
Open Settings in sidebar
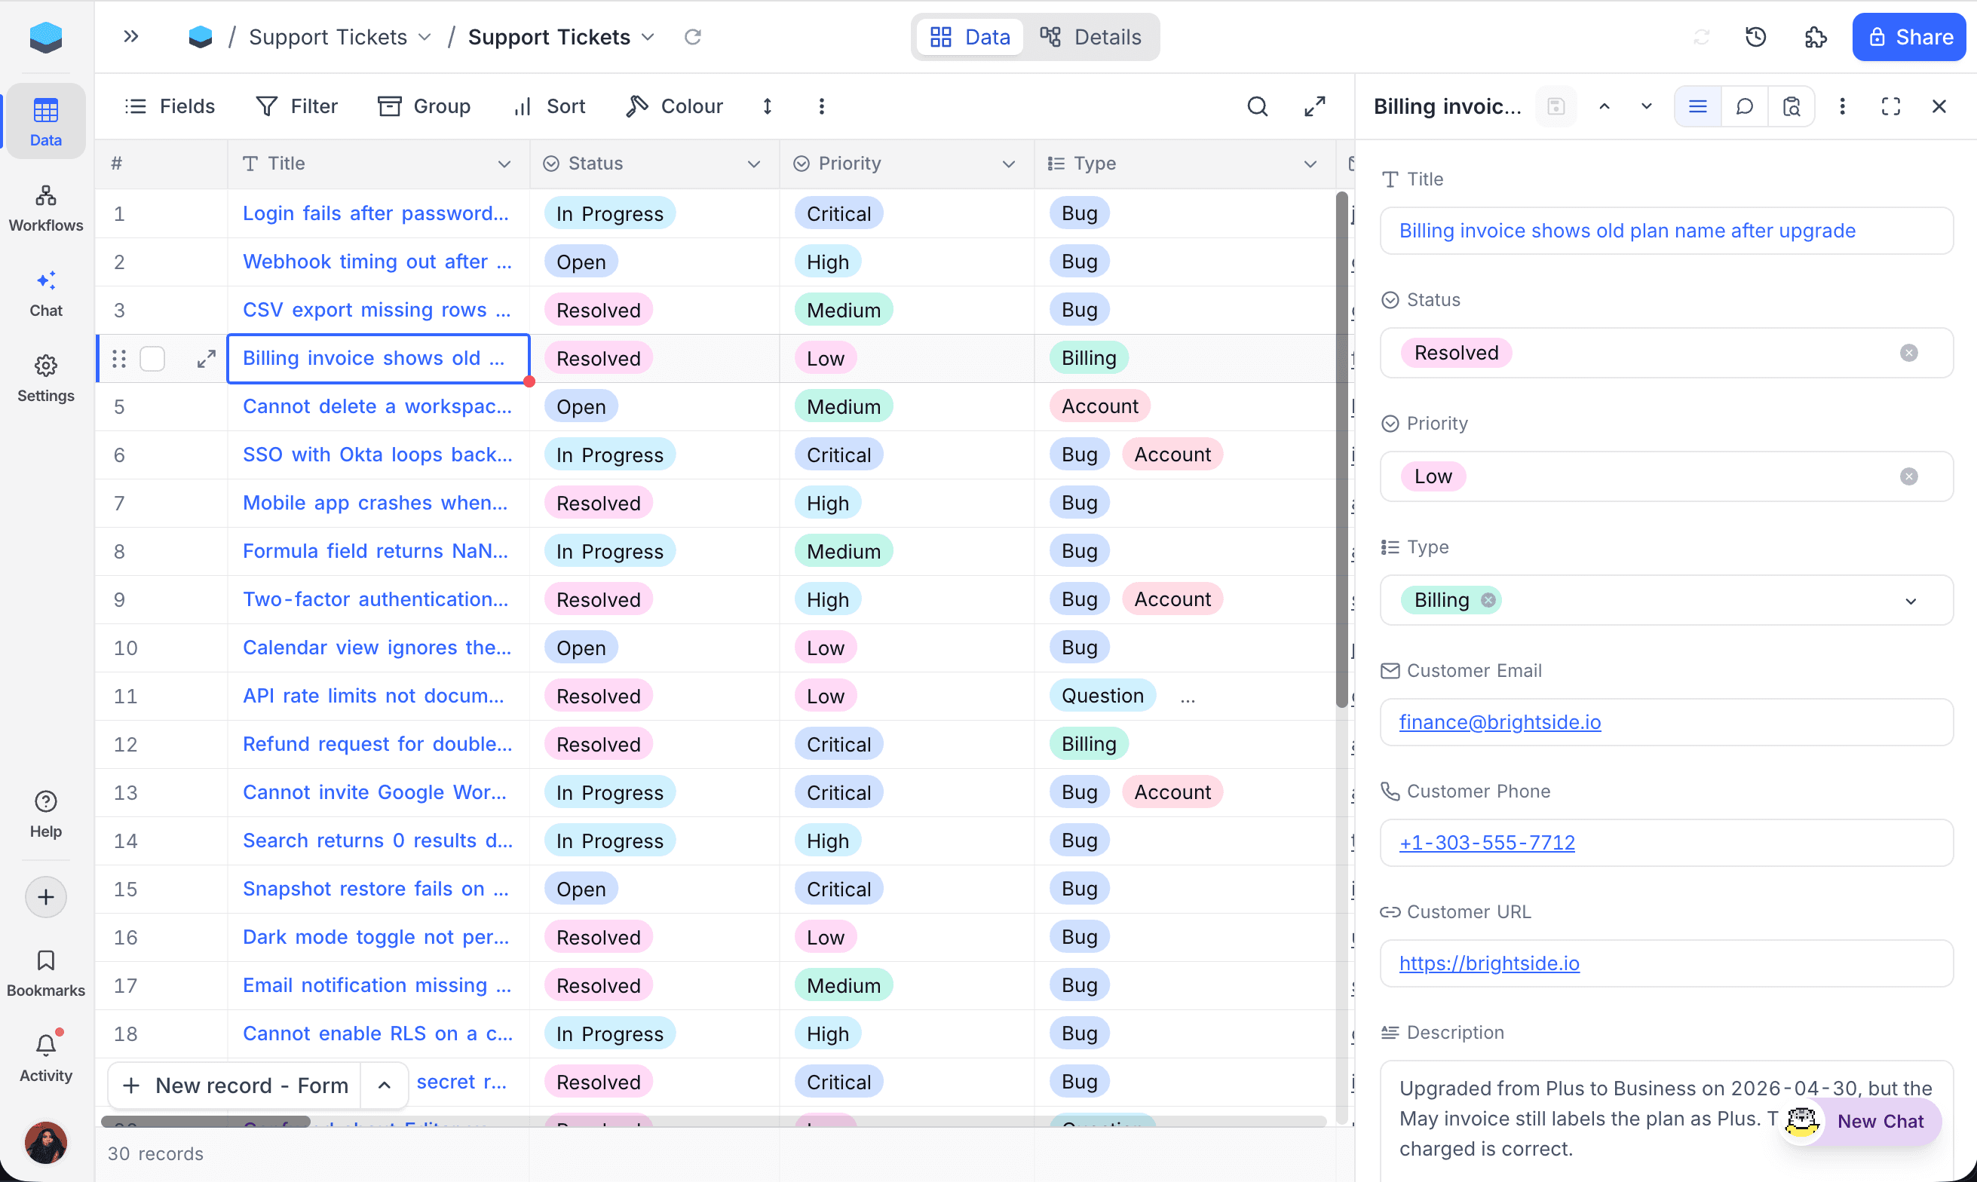(45, 379)
